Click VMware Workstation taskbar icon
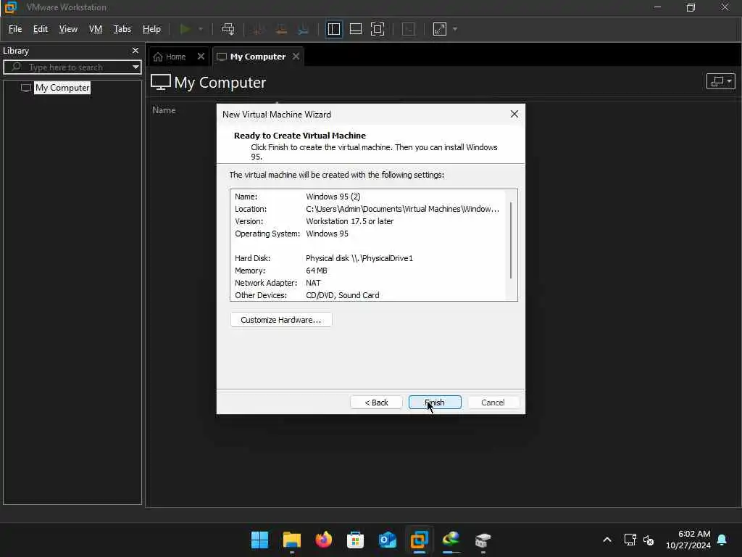 point(420,540)
